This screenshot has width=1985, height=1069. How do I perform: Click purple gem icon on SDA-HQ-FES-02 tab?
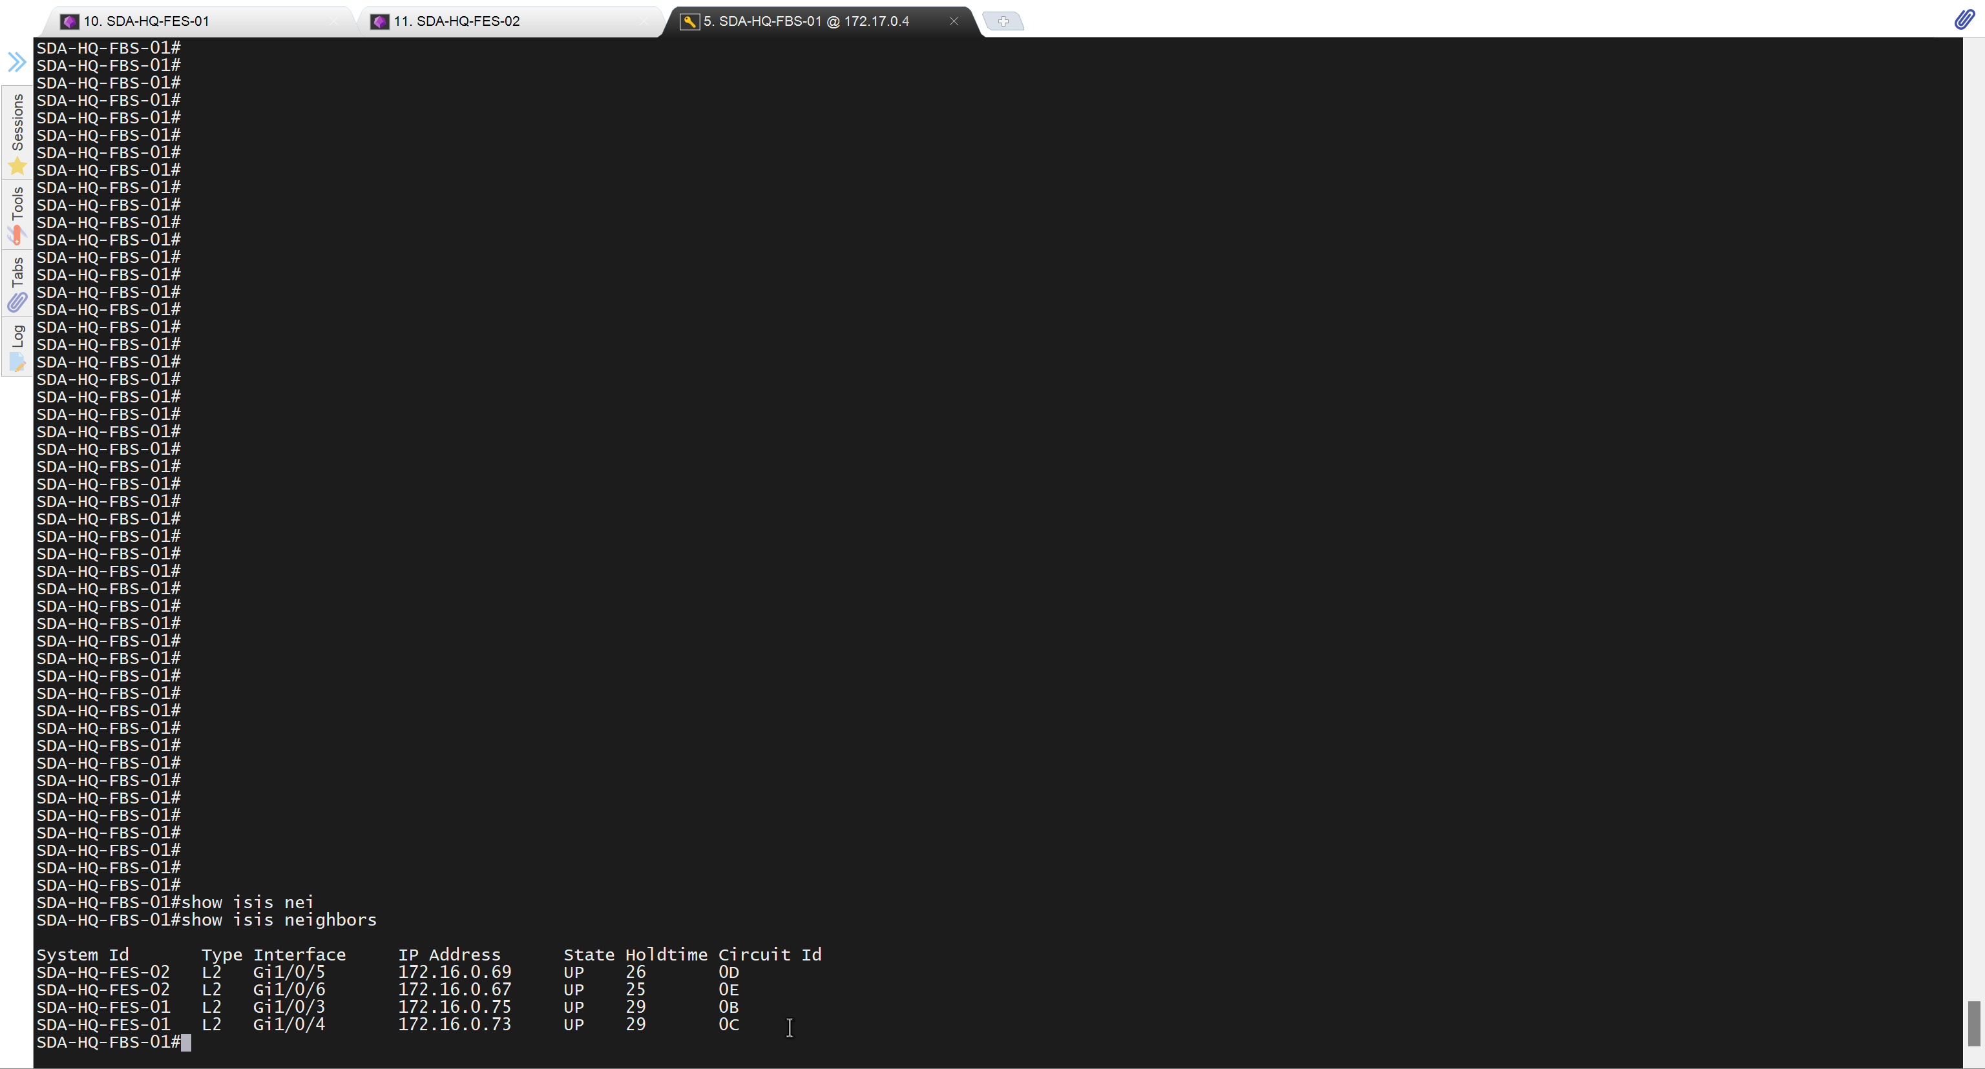click(x=380, y=21)
